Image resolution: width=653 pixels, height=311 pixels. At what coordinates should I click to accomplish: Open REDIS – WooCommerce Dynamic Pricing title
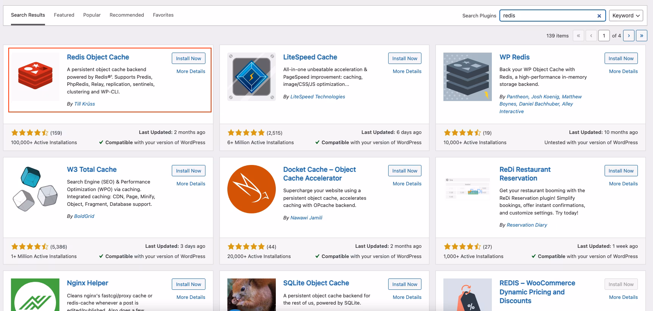[537, 292]
